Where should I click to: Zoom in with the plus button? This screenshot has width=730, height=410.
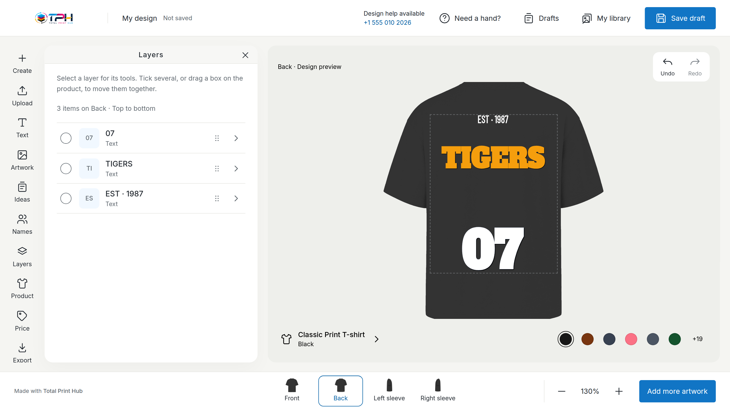[619, 391]
